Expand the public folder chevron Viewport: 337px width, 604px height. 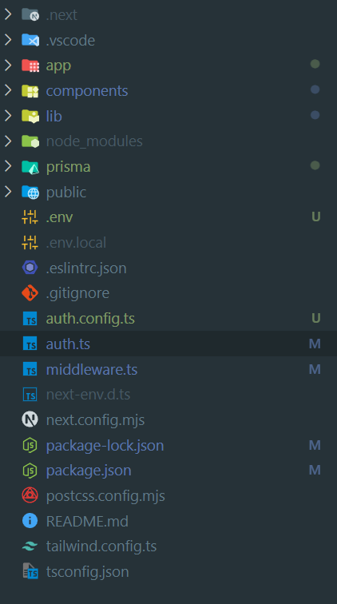(x=8, y=192)
